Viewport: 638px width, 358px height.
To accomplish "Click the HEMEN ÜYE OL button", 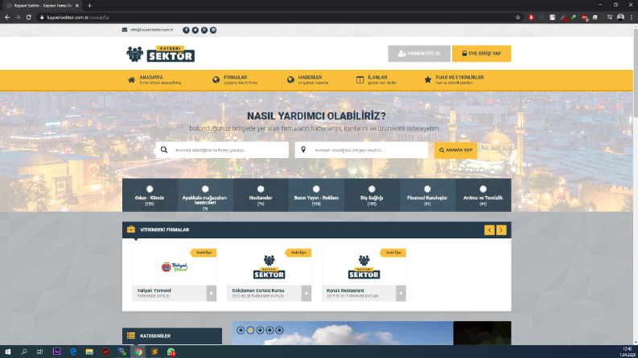I will [x=419, y=54].
